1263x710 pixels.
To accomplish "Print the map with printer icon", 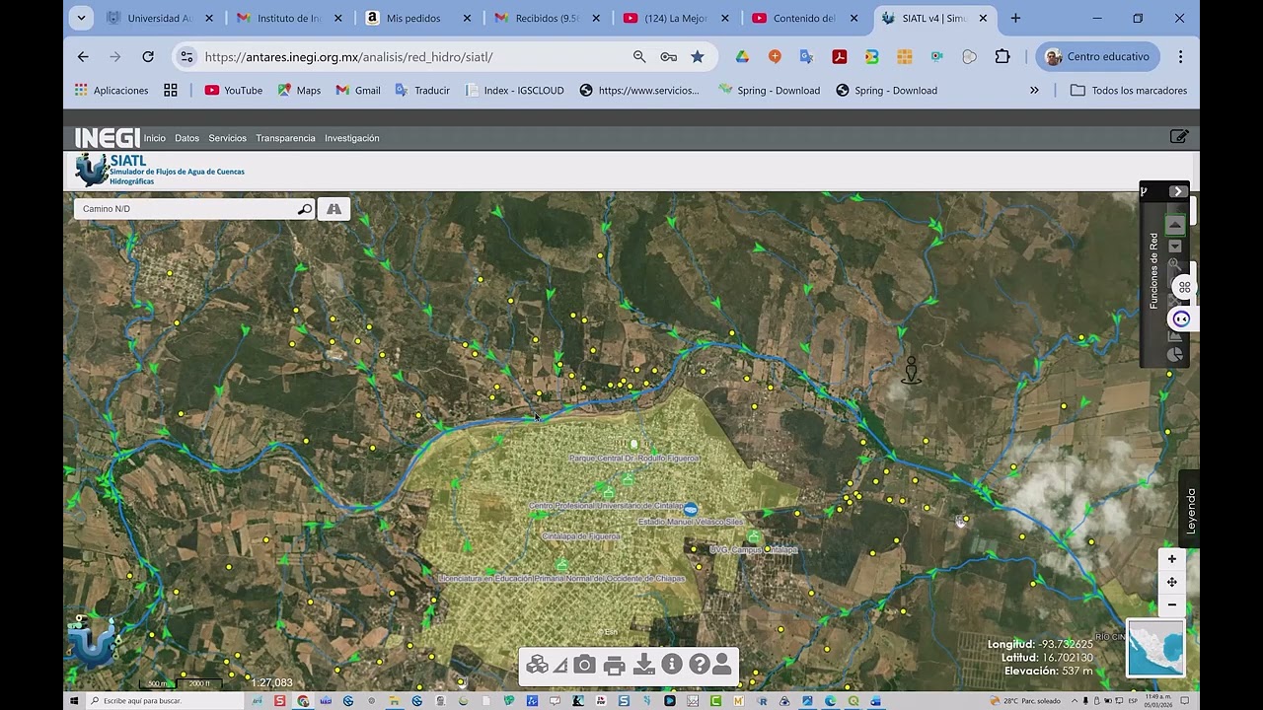I will click(614, 666).
